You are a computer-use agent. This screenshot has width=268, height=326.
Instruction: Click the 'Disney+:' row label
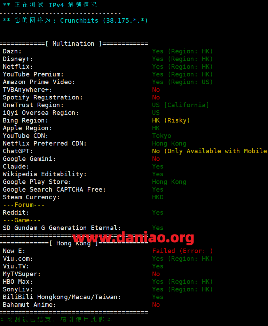point(18,59)
